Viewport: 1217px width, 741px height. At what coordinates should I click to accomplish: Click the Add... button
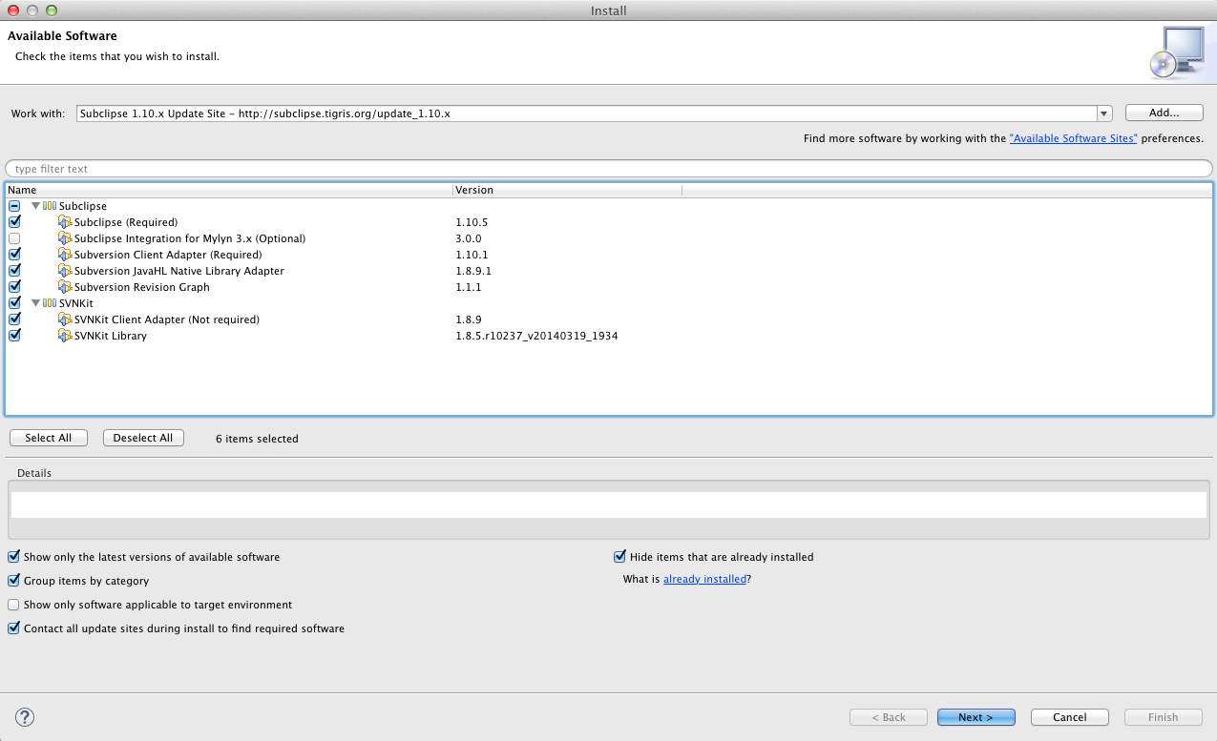pyautogui.click(x=1164, y=113)
